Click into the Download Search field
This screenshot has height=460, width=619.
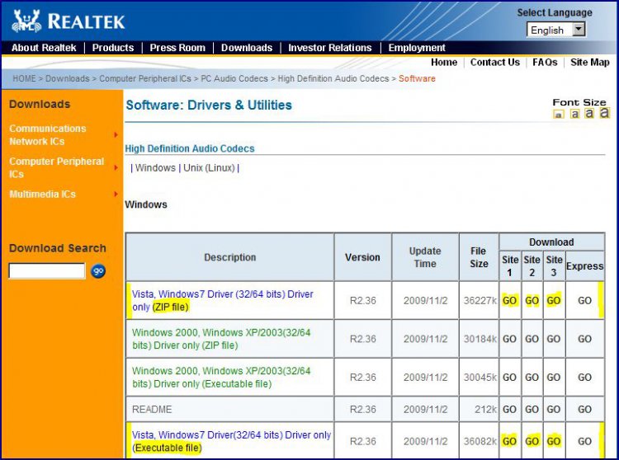(x=47, y=271)
